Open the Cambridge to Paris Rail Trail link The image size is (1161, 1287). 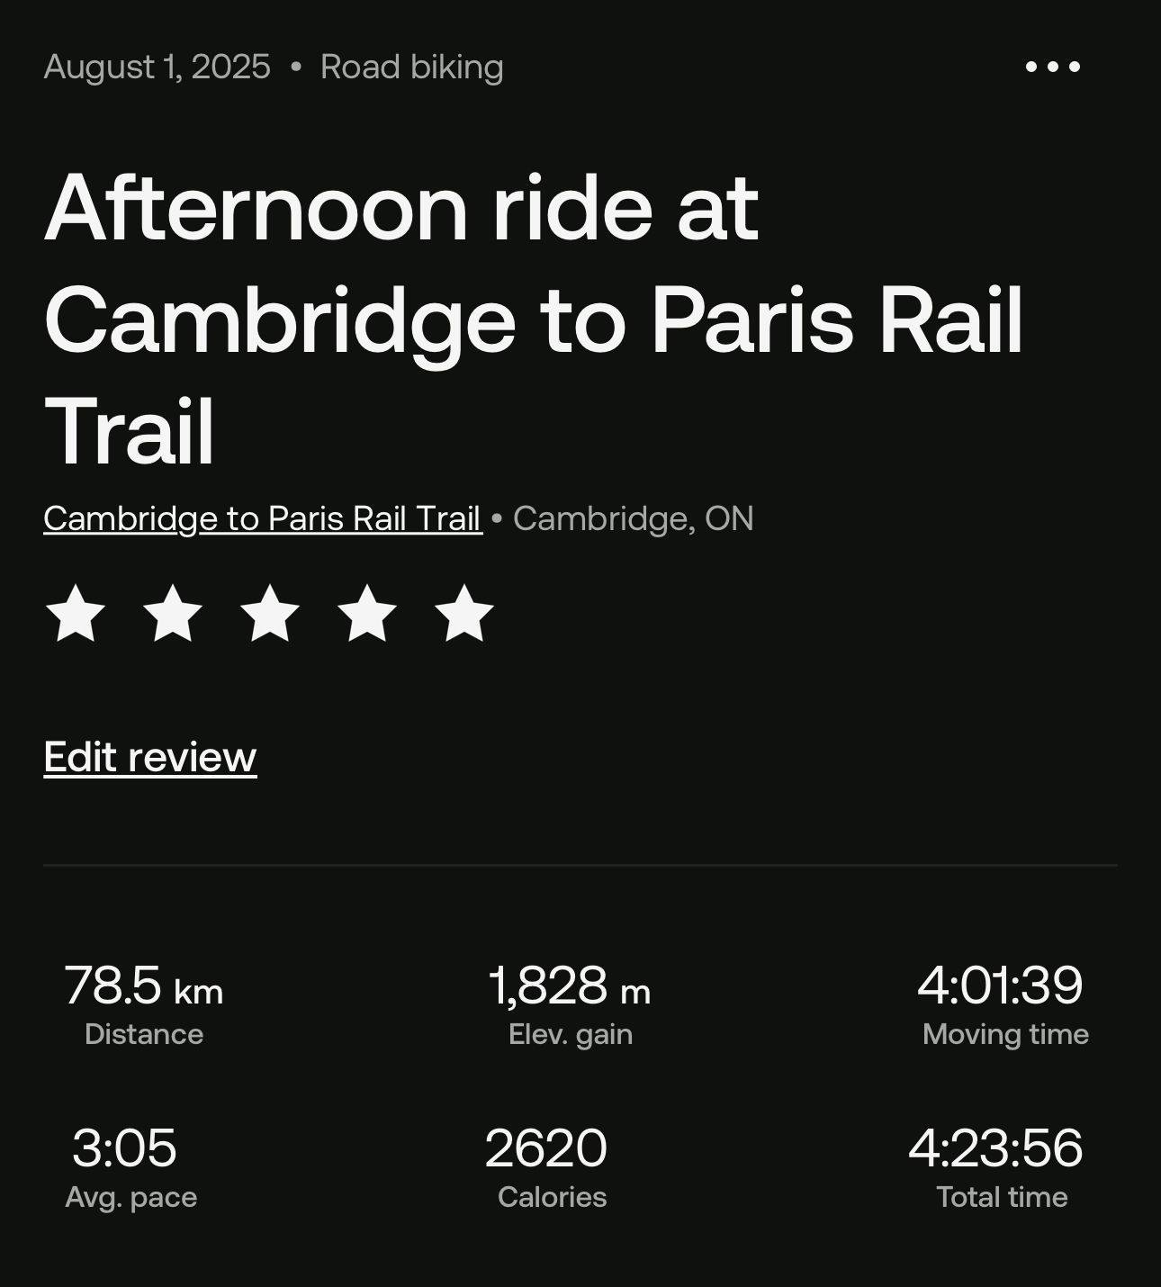pyautogui.click(x=263, y=518)
